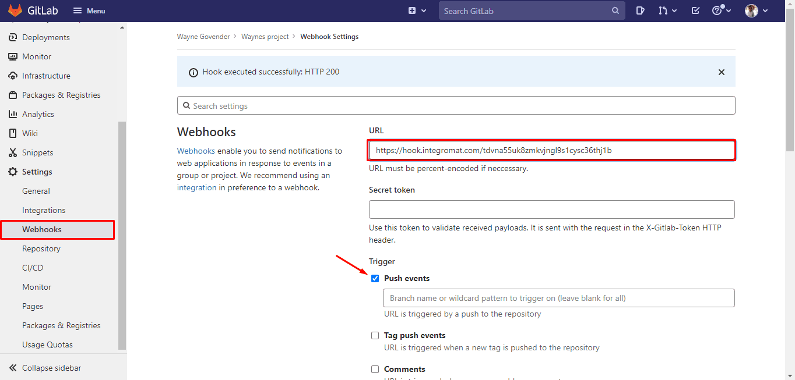
Task: Click Waynes project breadcrumb link
Action: click(x=265, y=37)
